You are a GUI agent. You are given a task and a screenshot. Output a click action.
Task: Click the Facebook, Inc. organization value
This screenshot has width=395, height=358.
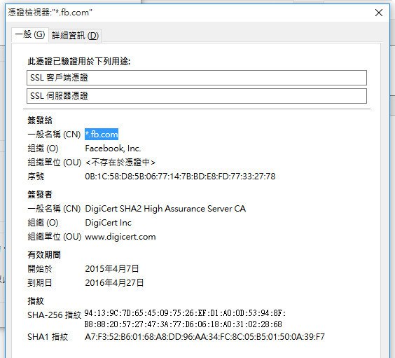[113, 149]
